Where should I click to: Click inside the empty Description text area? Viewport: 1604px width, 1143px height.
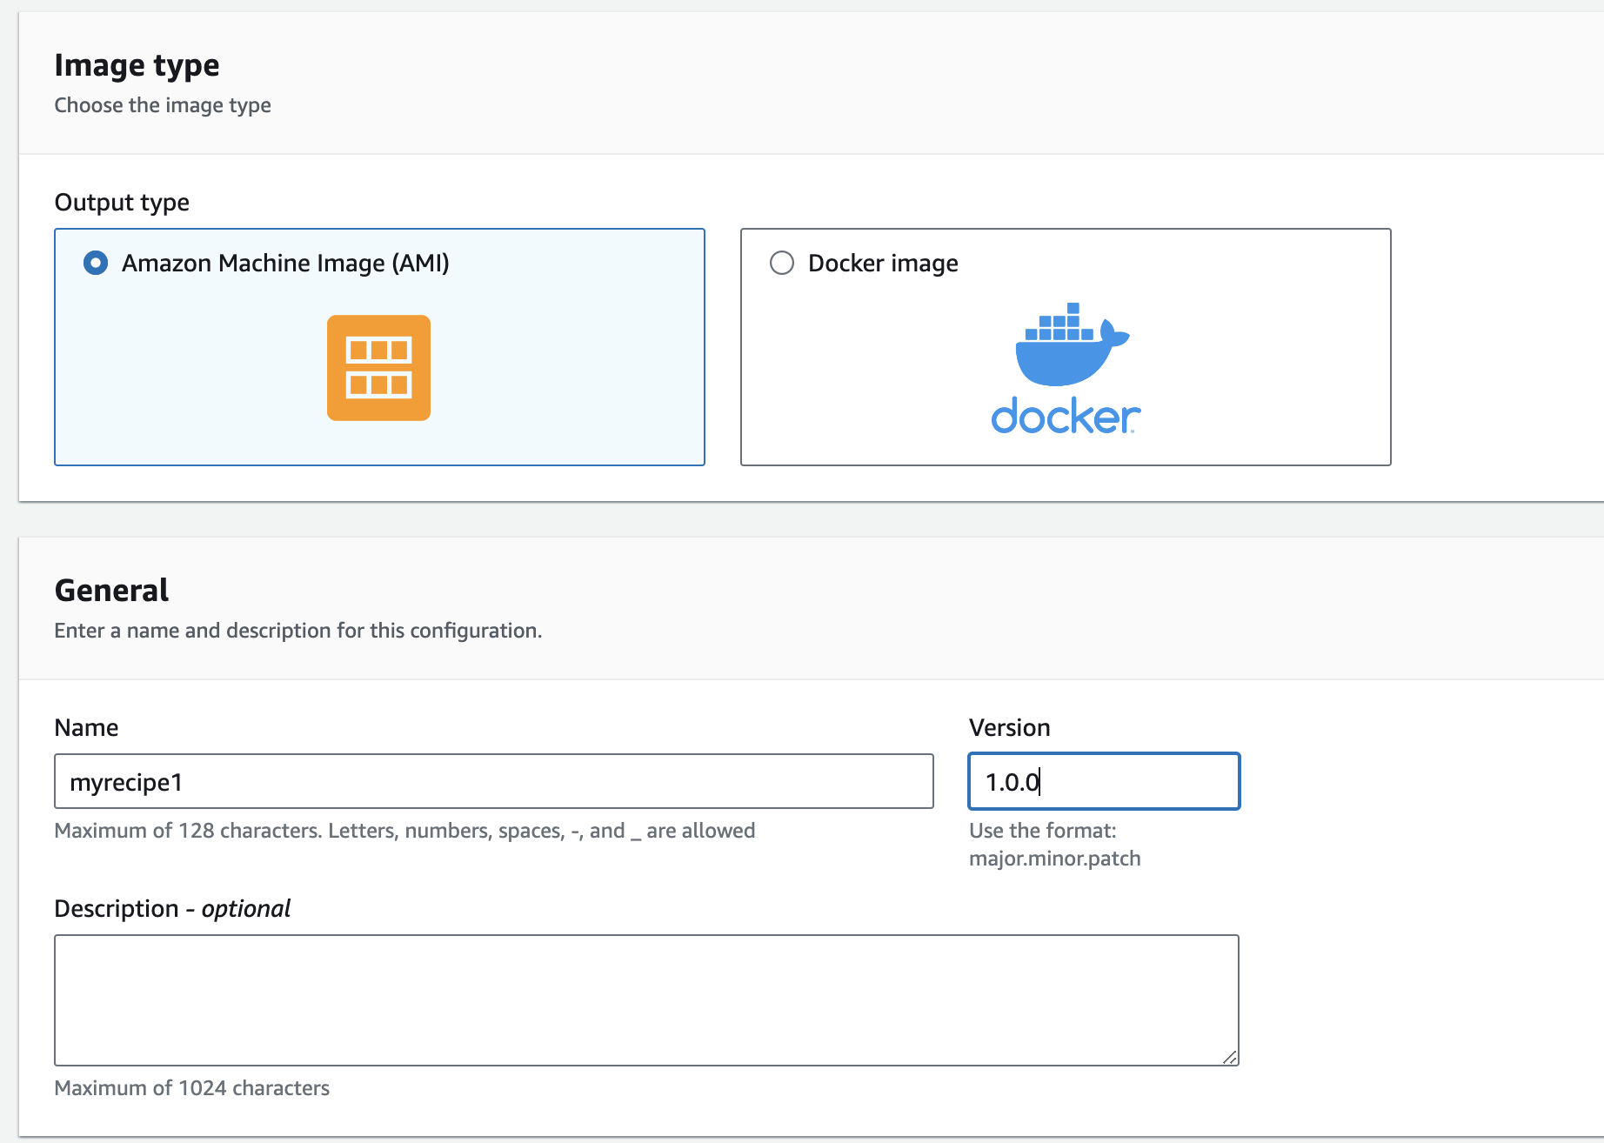point(645,1000)
